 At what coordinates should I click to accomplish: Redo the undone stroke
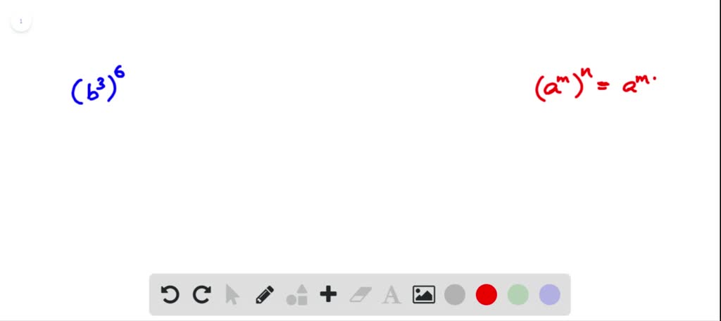[201, 294]
